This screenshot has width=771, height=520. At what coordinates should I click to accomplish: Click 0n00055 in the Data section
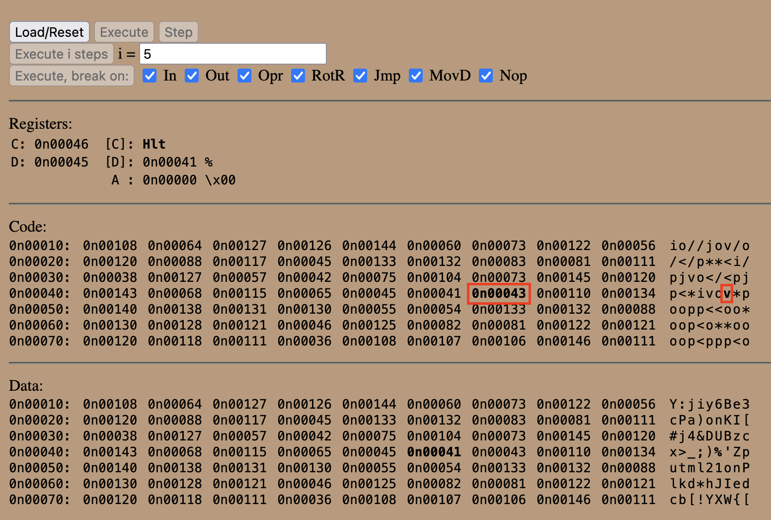[369, 468]
